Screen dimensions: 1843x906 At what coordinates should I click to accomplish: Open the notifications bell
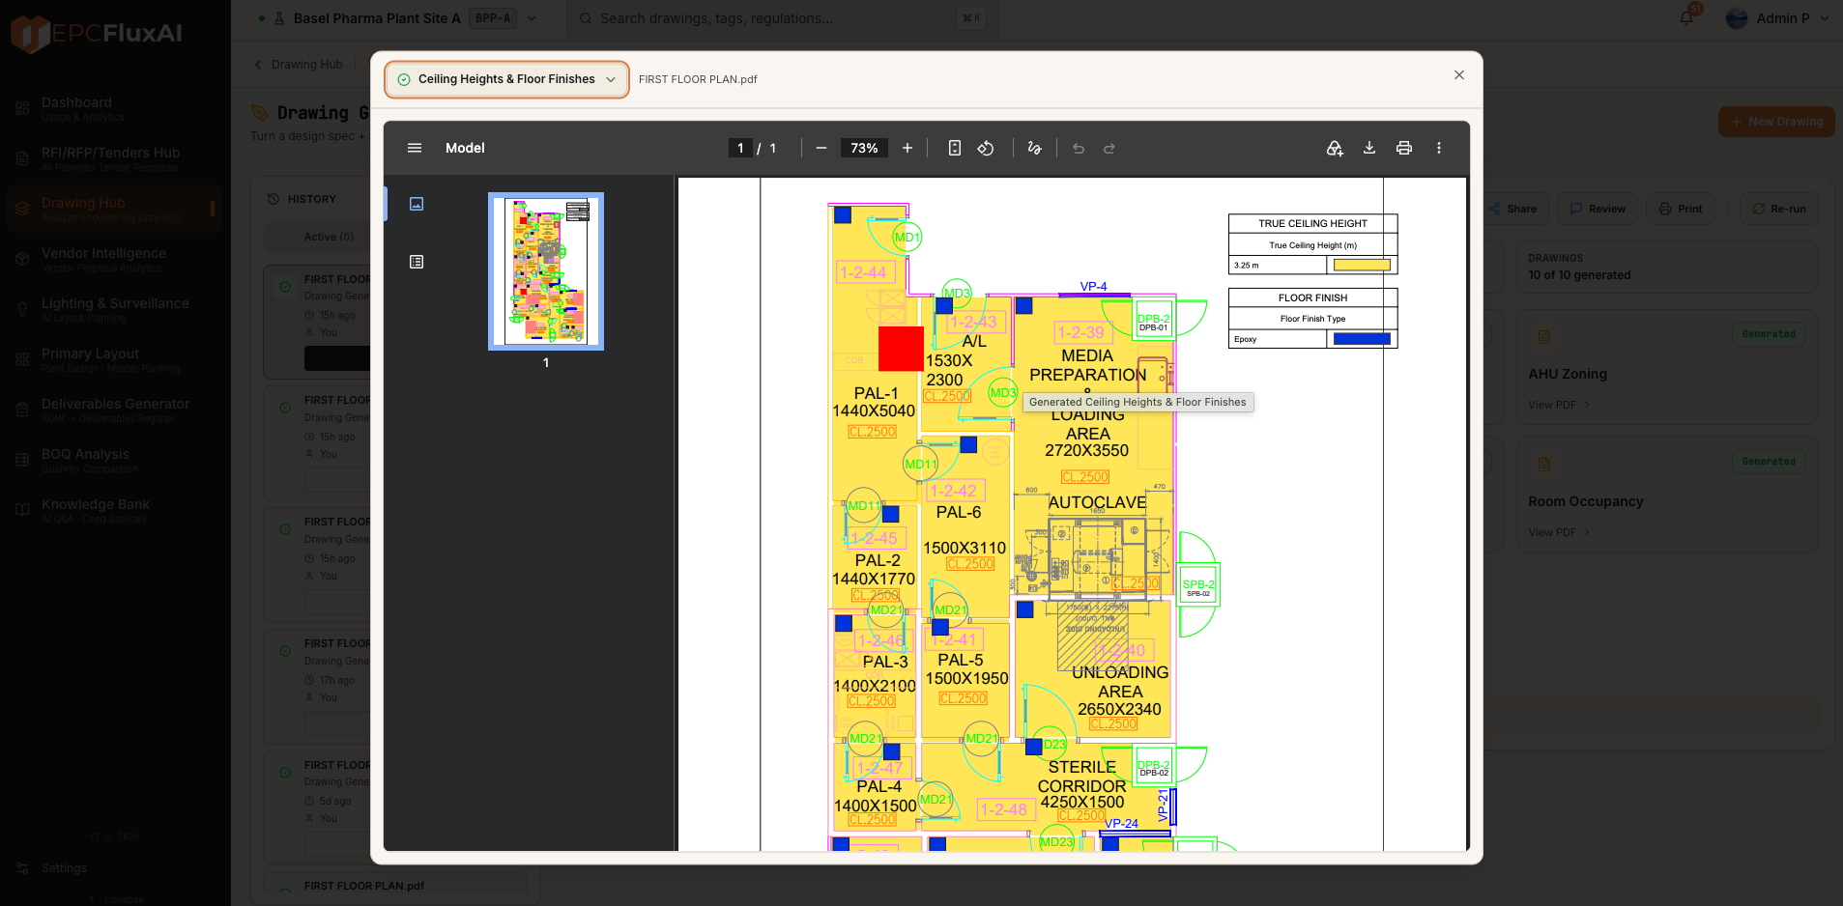(x=1687, y=17)
